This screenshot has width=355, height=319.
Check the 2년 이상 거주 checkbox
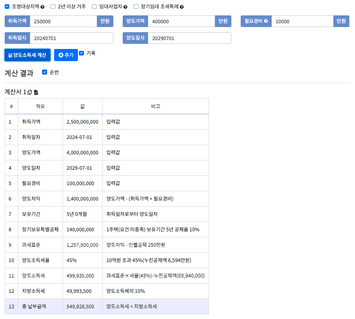(53, 7)
